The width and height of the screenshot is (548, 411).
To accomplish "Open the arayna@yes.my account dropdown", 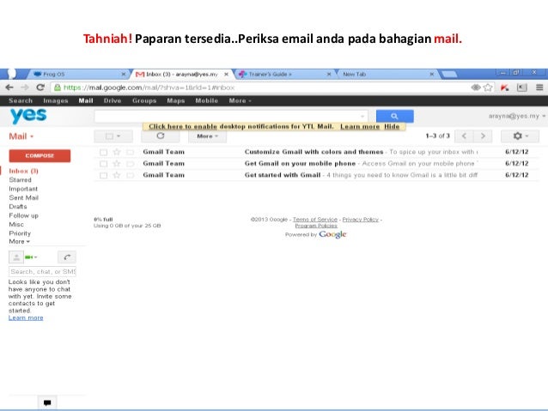I will coord(517,116).
